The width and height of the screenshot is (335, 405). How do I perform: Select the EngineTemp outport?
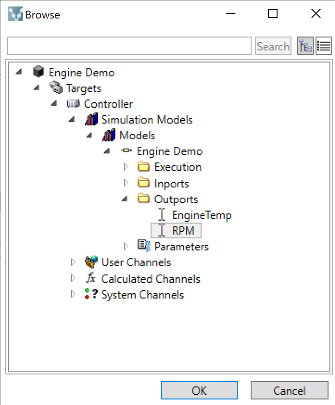pos(201,215)
